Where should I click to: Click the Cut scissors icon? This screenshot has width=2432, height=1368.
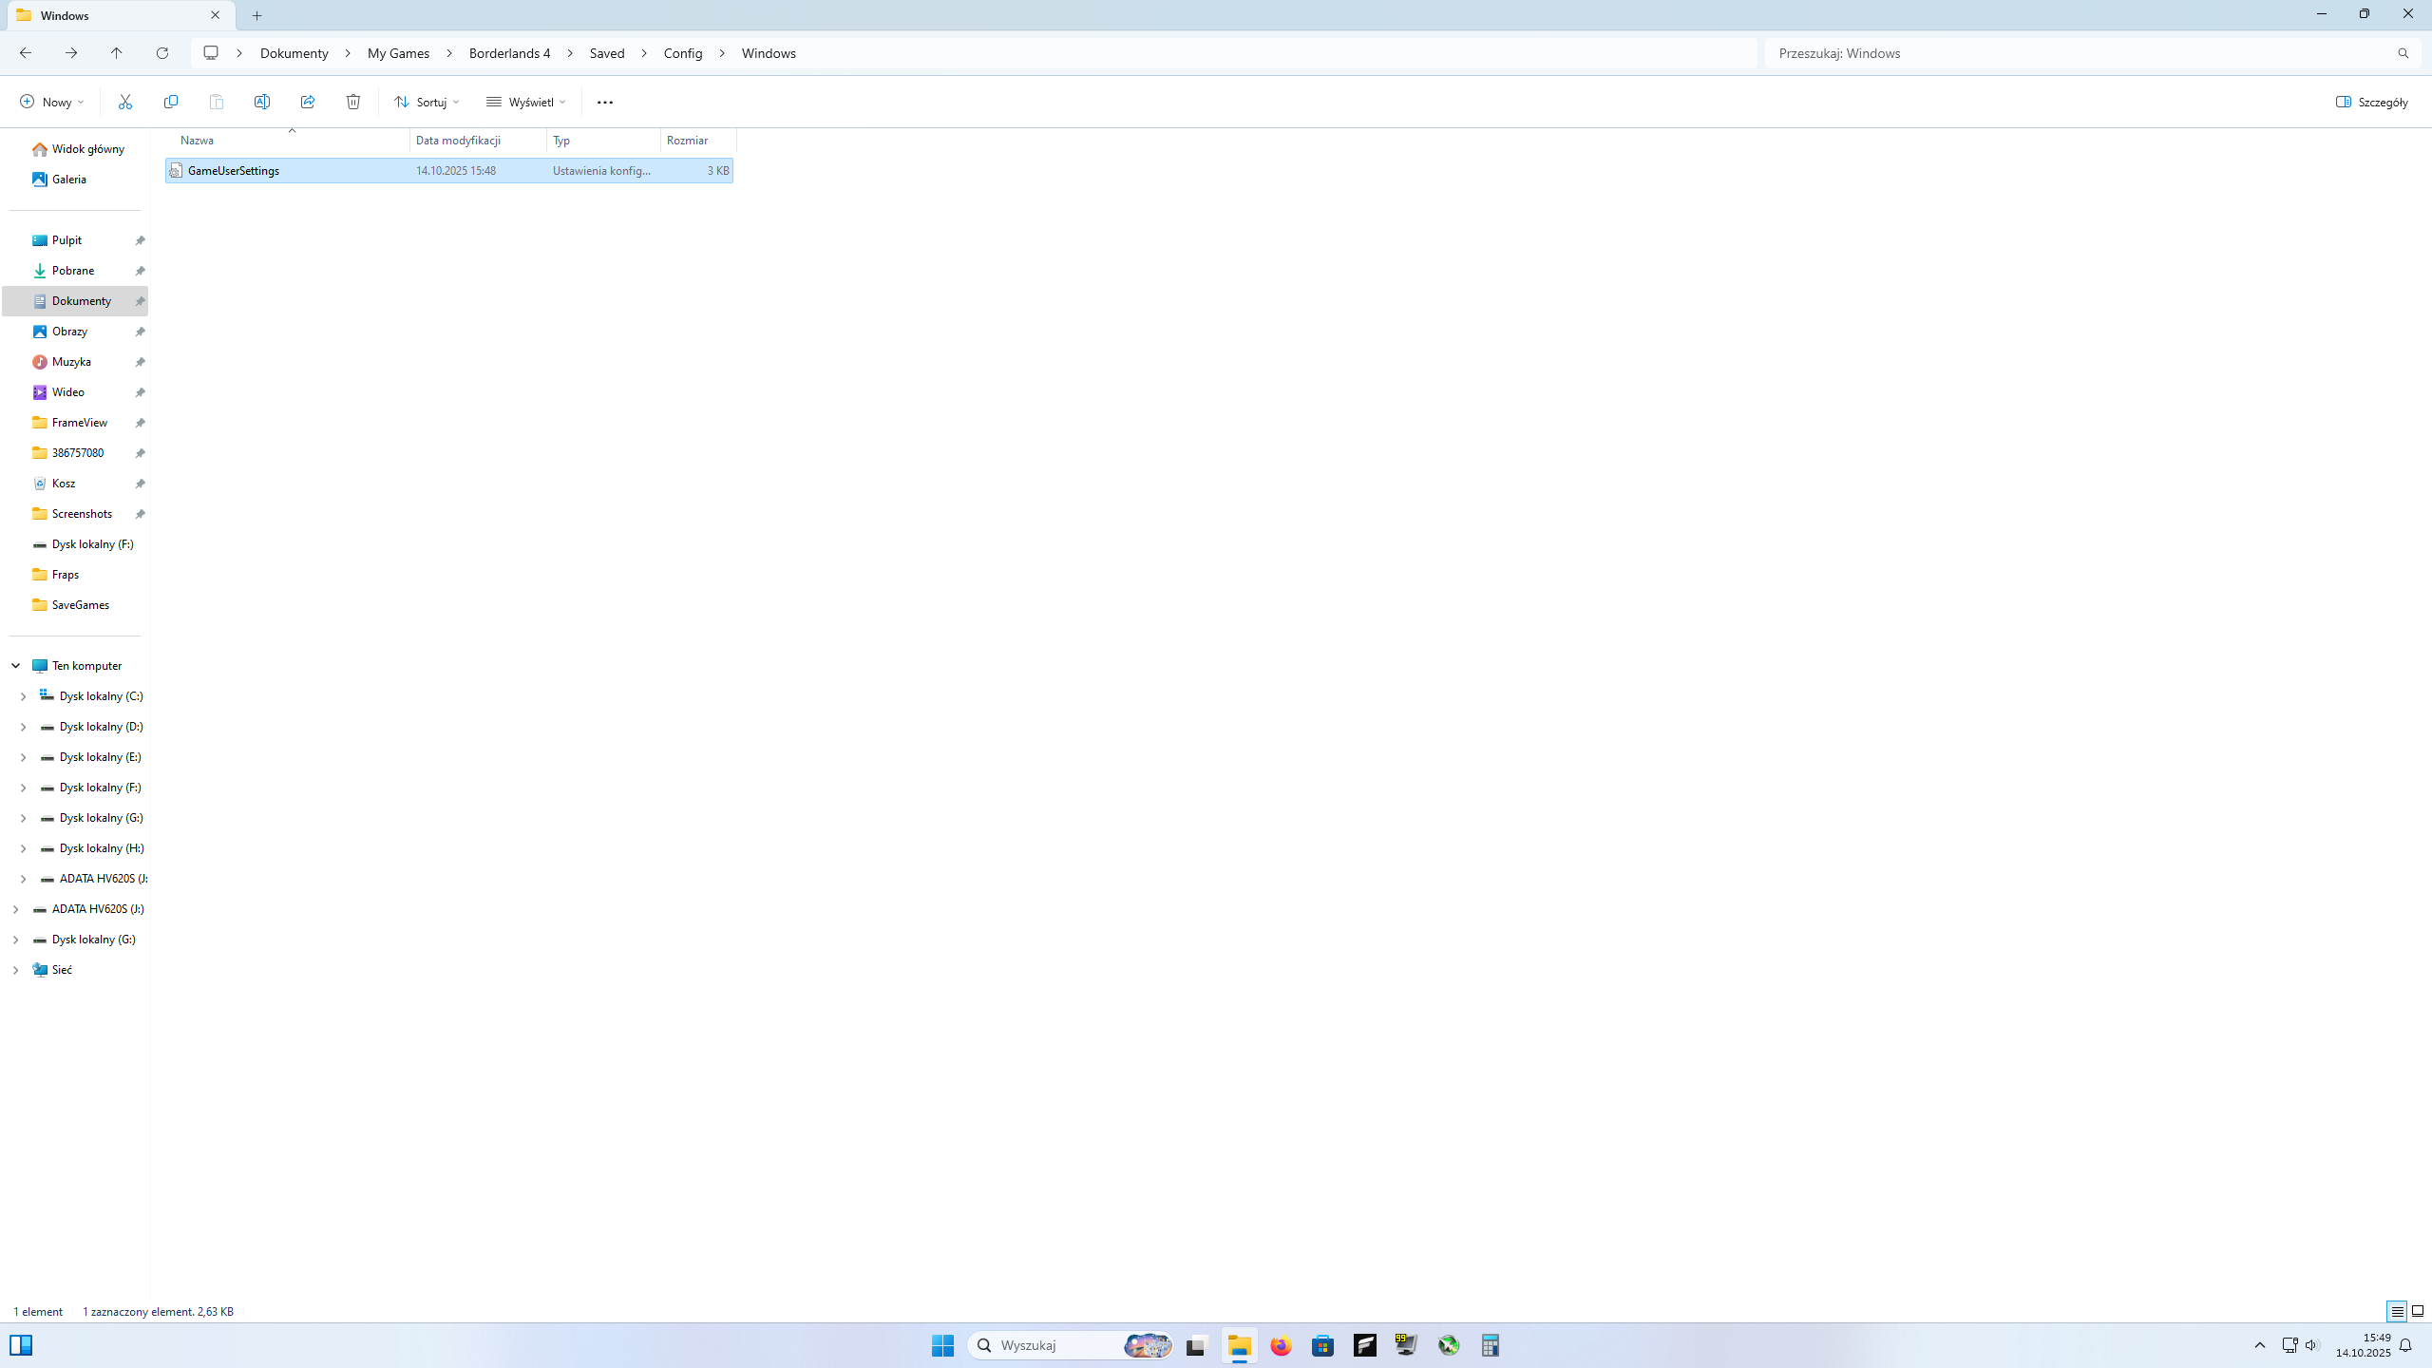(x=124, y=102)
